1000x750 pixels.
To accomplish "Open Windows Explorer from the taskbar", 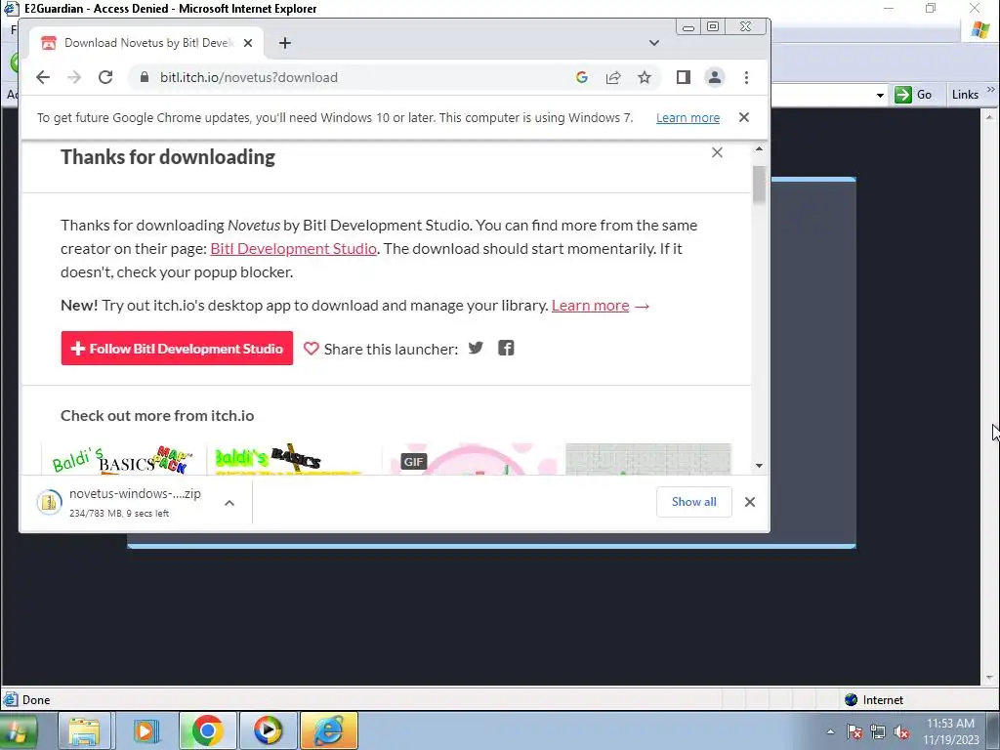I will click(85, 730).
